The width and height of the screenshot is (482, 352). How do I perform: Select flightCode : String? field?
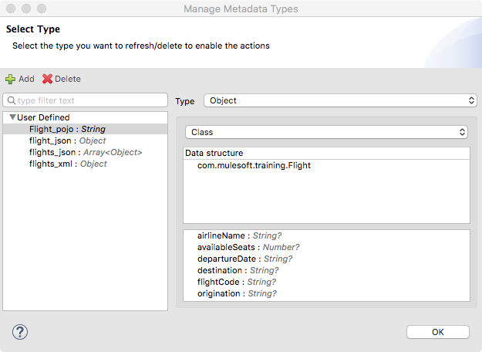coord(326,283)
